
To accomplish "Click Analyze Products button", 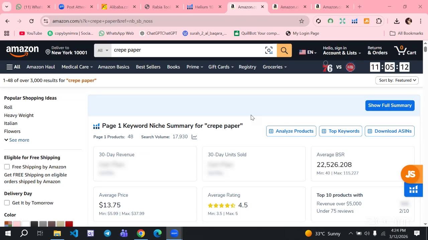I will [x=291, y=131].
